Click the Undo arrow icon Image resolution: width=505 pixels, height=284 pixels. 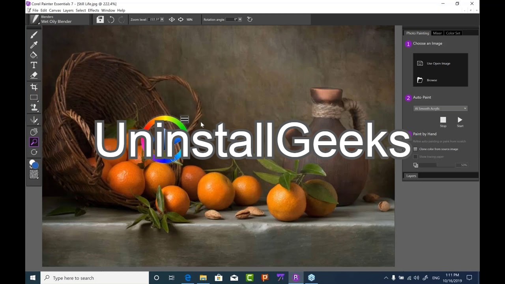111,19
